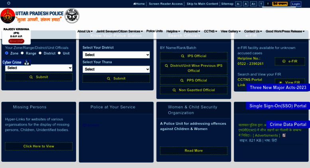This screenshot has width=310, height=168.
Task: Submit the Zone/Range officials search
Action: pos(39,77)
